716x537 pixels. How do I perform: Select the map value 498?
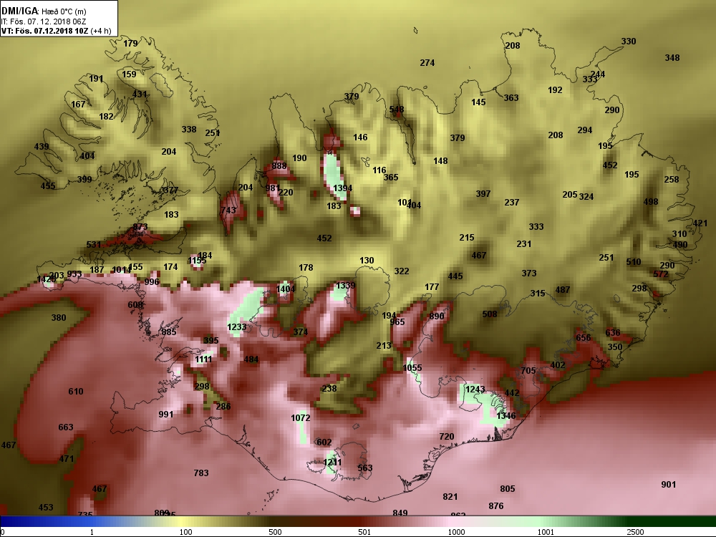tap(651, 201)
